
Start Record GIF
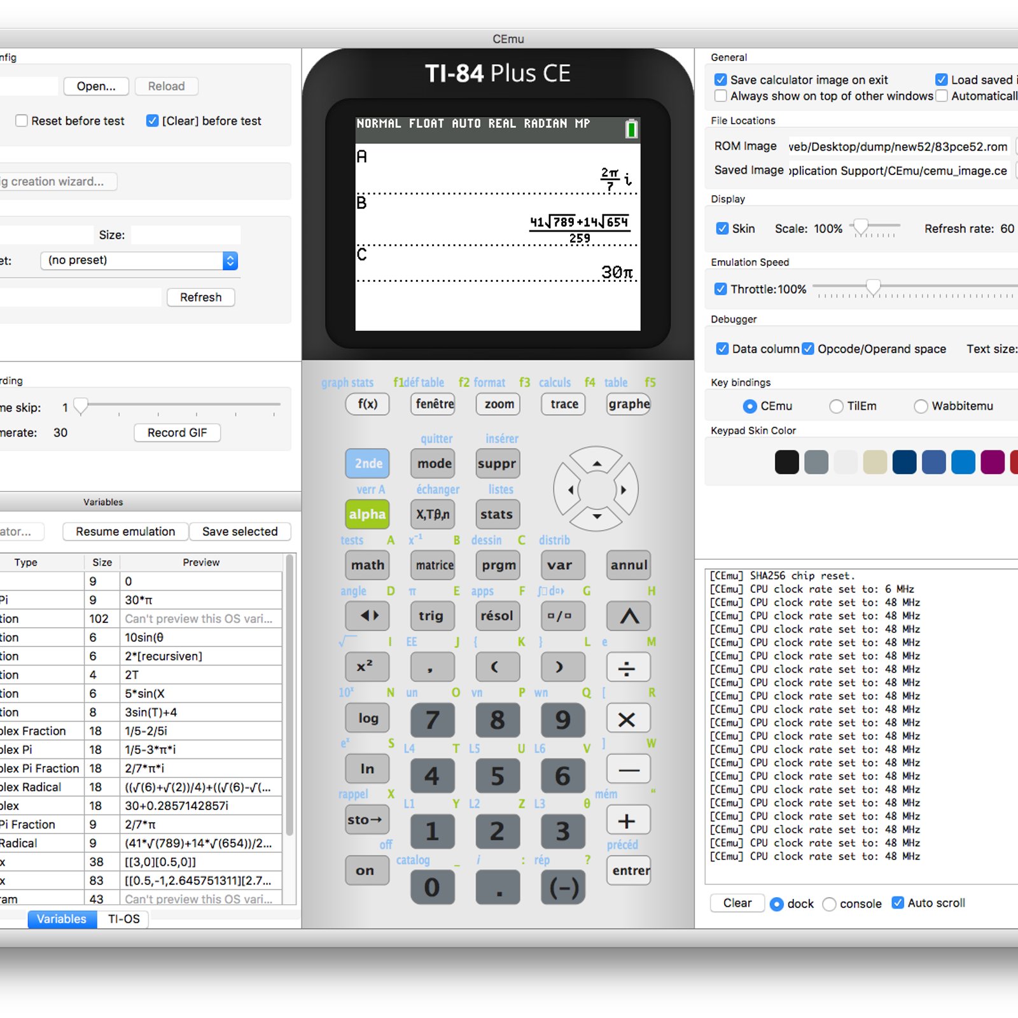[x=177, y=433]
